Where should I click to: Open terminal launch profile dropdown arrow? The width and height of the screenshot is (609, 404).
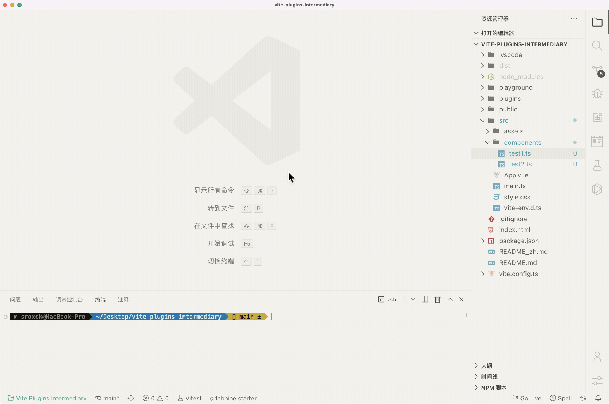coord(413,299)
